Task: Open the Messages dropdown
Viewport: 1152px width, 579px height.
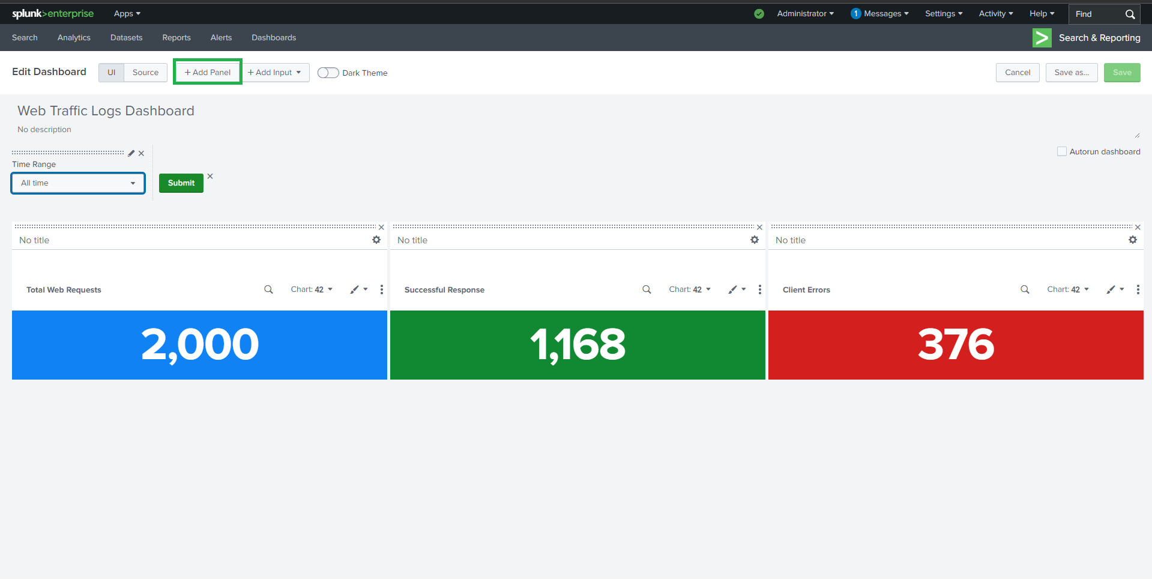Action: click(x=879, y=13)
